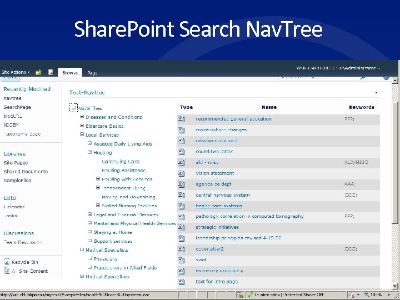Open the Administrator user menu
The height and width of the screenshot is (300, 400).
coord(338,68)
